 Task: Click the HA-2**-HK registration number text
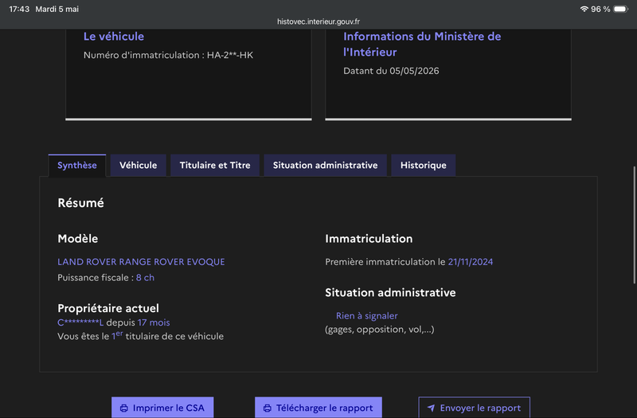point(230,55)
